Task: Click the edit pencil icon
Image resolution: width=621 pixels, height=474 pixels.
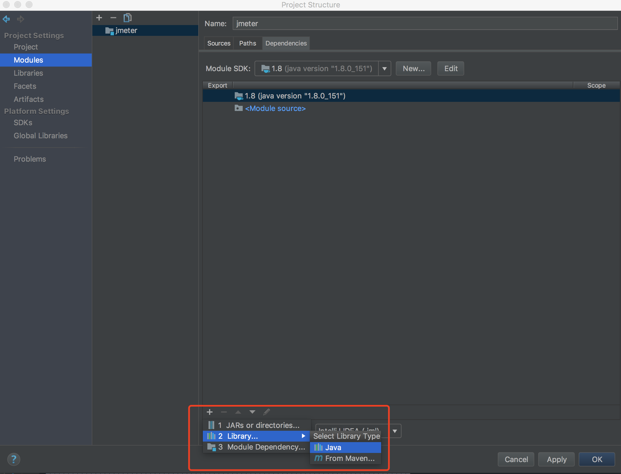Action: point(267,412)
